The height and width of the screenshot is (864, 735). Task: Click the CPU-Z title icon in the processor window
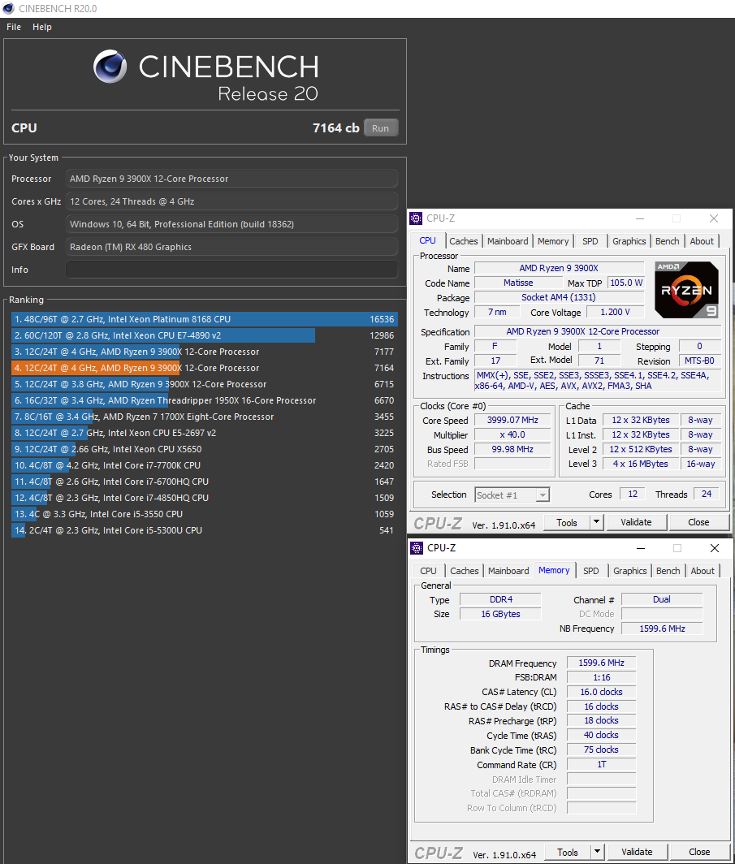(x=417, y=218)
